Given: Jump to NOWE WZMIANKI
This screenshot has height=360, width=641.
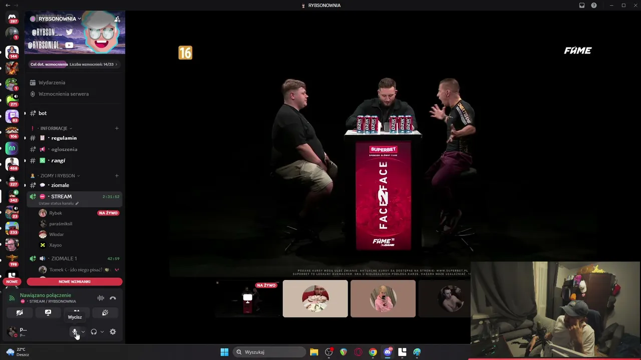Looking at the screenshot, I should (x=75, y=281).
